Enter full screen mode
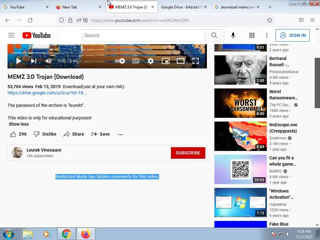This screenshot has height=240, width=320. click(x=196, y=61)
